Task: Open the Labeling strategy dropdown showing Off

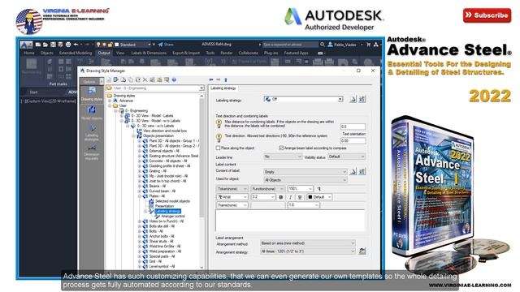Action: (303, 99)
